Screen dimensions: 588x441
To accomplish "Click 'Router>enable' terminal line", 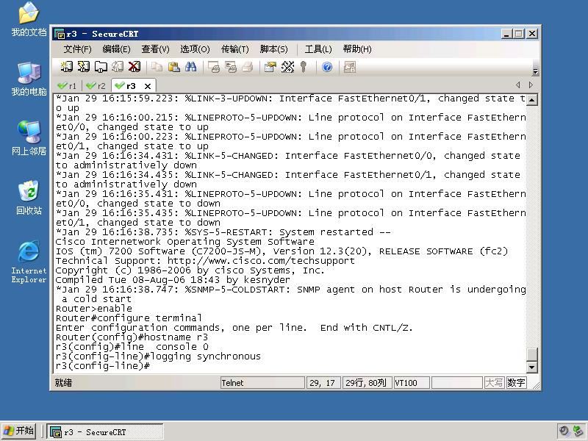I will coord(94,309).
